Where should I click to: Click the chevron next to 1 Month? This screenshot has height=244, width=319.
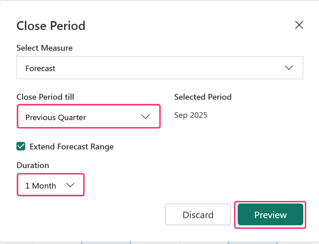[x=70, y=185]
